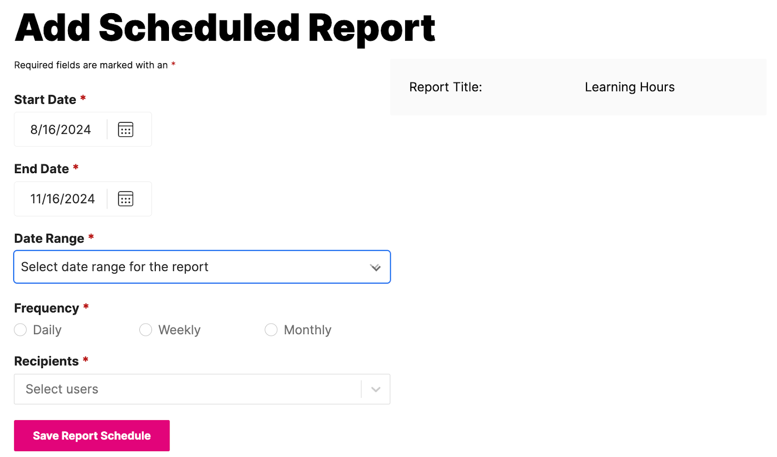
Task: Click the 8/16/2024 start date field
Action: 61,130
